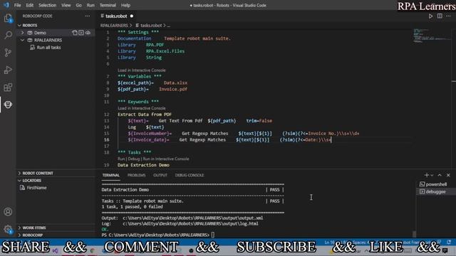The image size is (456, 256).
Task: Open the Accounts icon in activity bar
Action: click(8, 212)
